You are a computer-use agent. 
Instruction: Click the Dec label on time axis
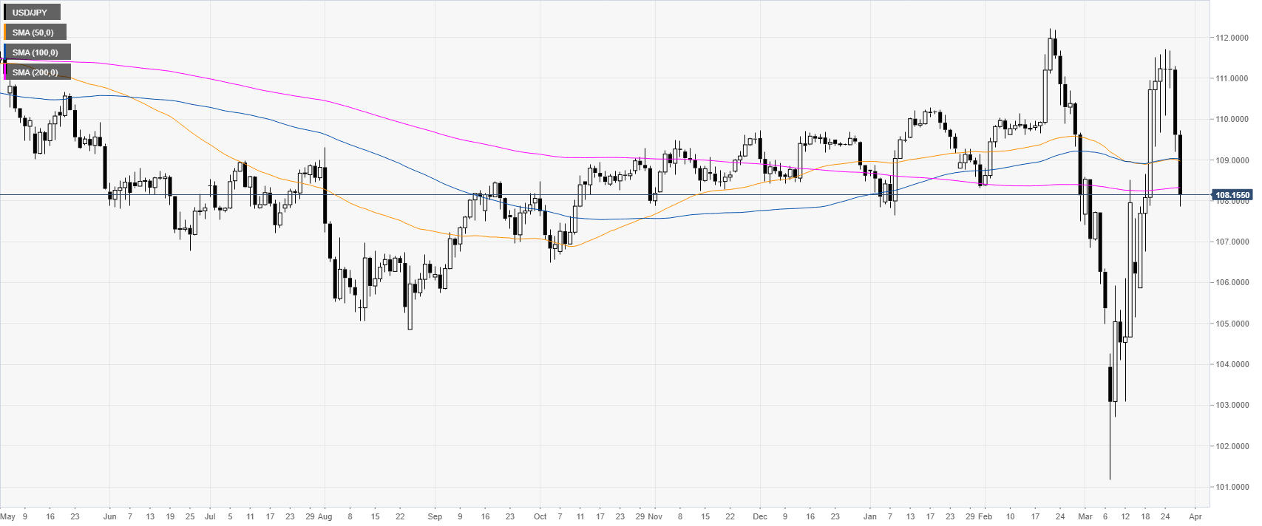click(x=760, y=516)
